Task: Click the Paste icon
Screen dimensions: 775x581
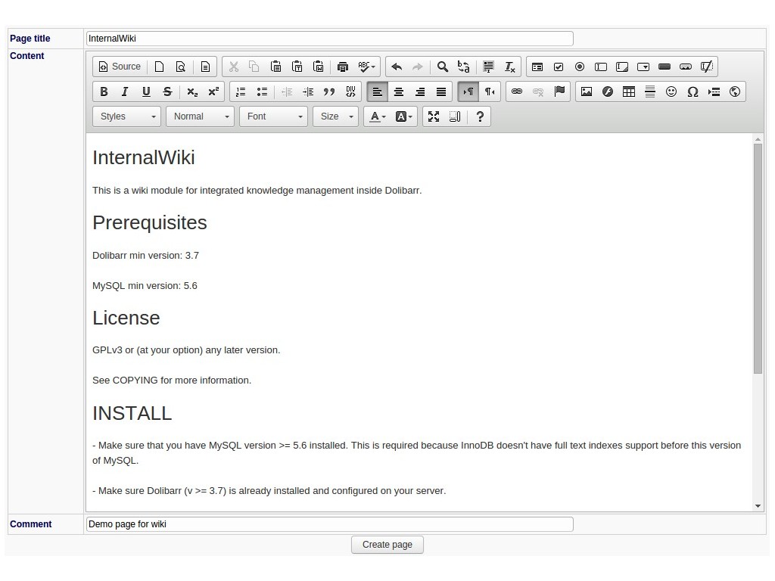Action: click(275, 67)
